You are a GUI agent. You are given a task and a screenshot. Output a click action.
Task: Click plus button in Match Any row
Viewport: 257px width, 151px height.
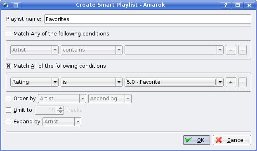(x=231, y=50)
